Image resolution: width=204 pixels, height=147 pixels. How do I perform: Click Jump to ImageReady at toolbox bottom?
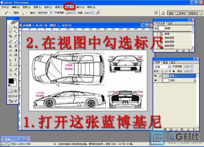click(x=13, y=101)
